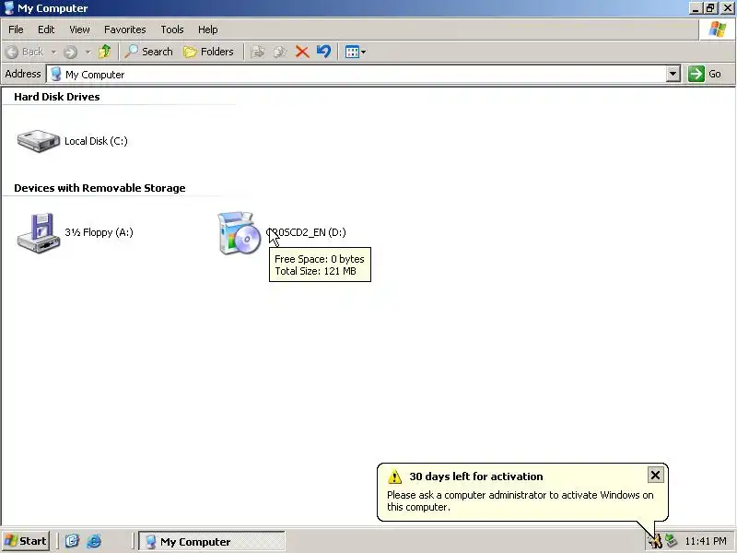Click Devices with Removable Storage header
The height and width of the screenshot is (553, 737).
click(x=99, y=188)
